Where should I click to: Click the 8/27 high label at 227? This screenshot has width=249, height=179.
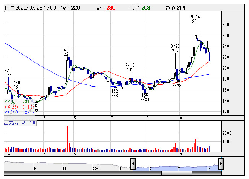tap(175, 48)
